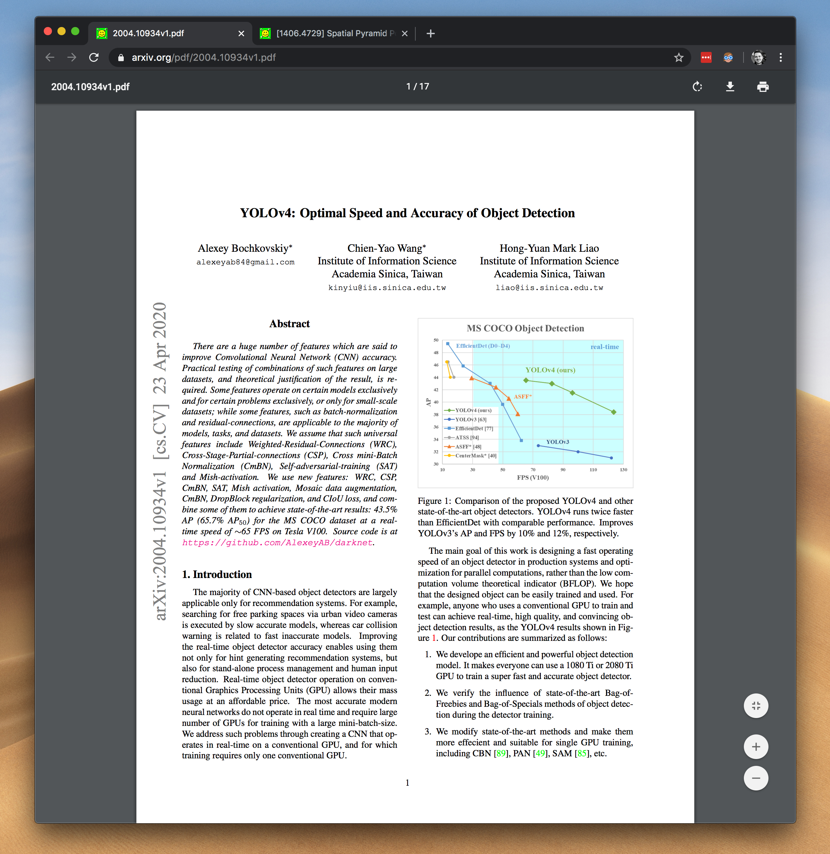Bookmark this page with the star icon

tap(678, 57)
